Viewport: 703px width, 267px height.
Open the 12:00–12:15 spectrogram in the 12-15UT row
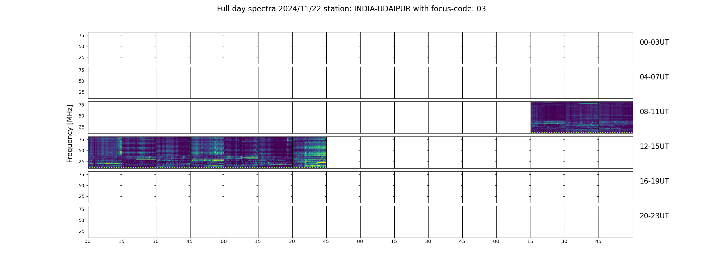coord(105,152)
